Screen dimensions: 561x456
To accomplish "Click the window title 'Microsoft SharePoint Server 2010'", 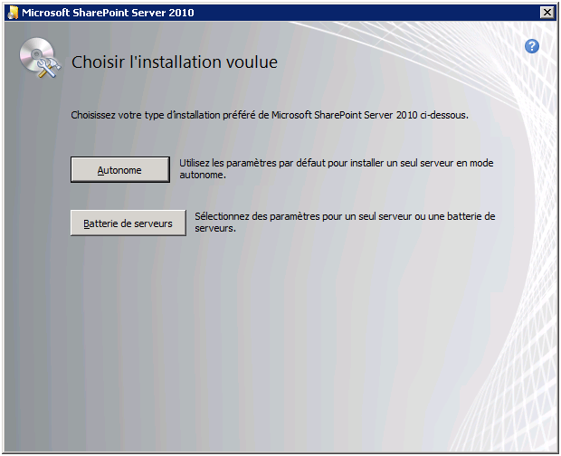I will coord(108,13).
